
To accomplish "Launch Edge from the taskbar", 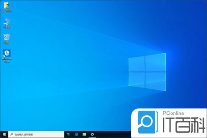I will pos(76,134).
